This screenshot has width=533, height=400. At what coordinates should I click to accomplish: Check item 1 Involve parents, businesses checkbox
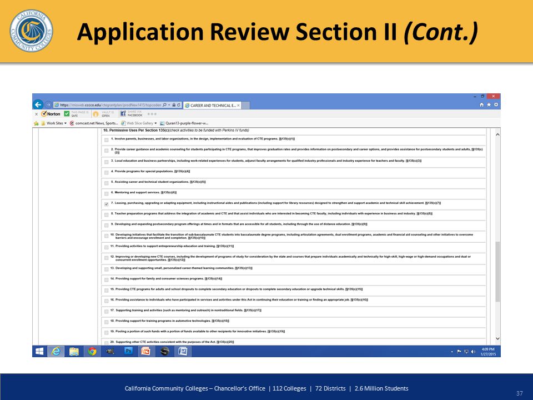[107, 140]
